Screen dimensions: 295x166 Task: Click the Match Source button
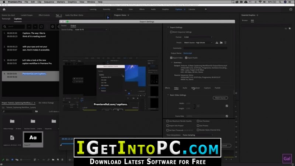click(220, 98)
